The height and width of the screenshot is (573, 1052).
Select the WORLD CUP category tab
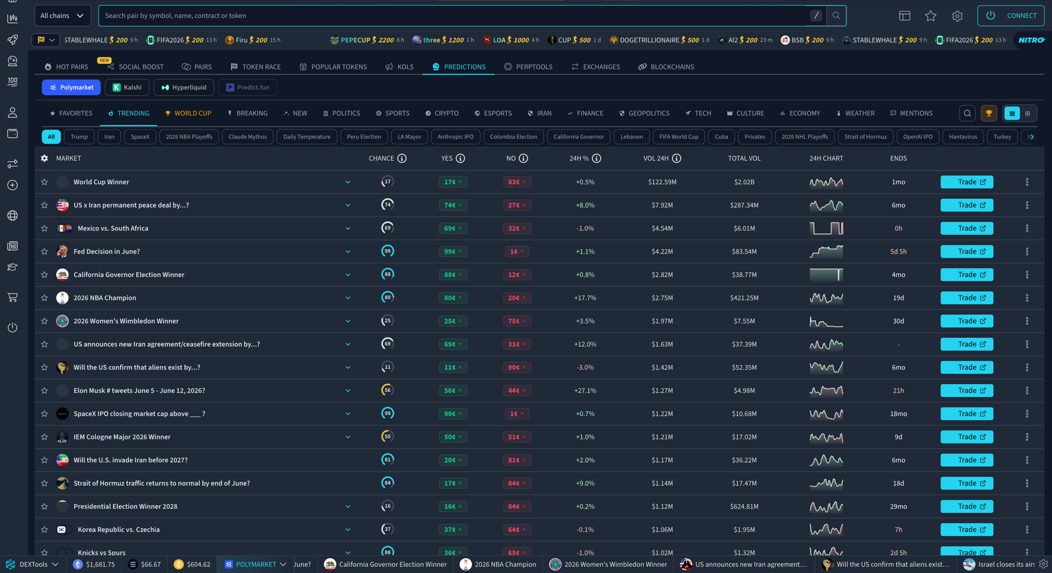point(188,113)
